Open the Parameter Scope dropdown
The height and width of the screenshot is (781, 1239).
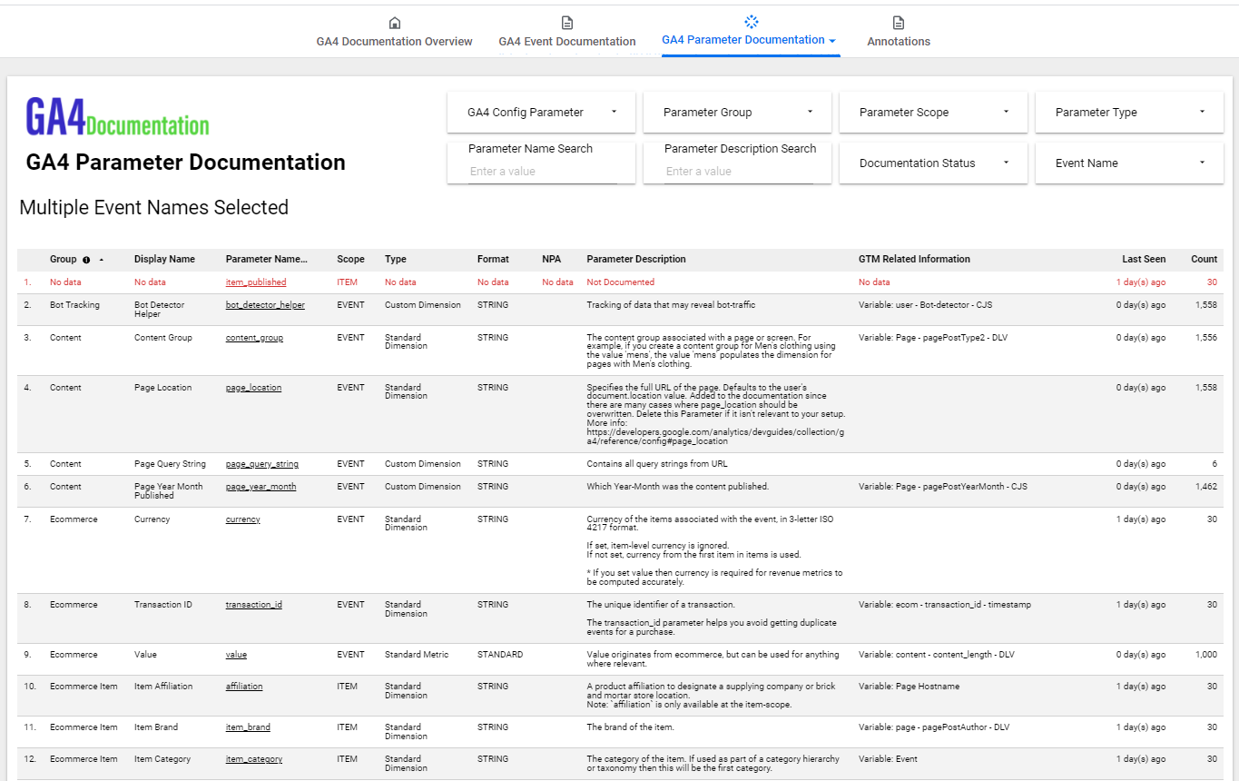click(933, 113)
